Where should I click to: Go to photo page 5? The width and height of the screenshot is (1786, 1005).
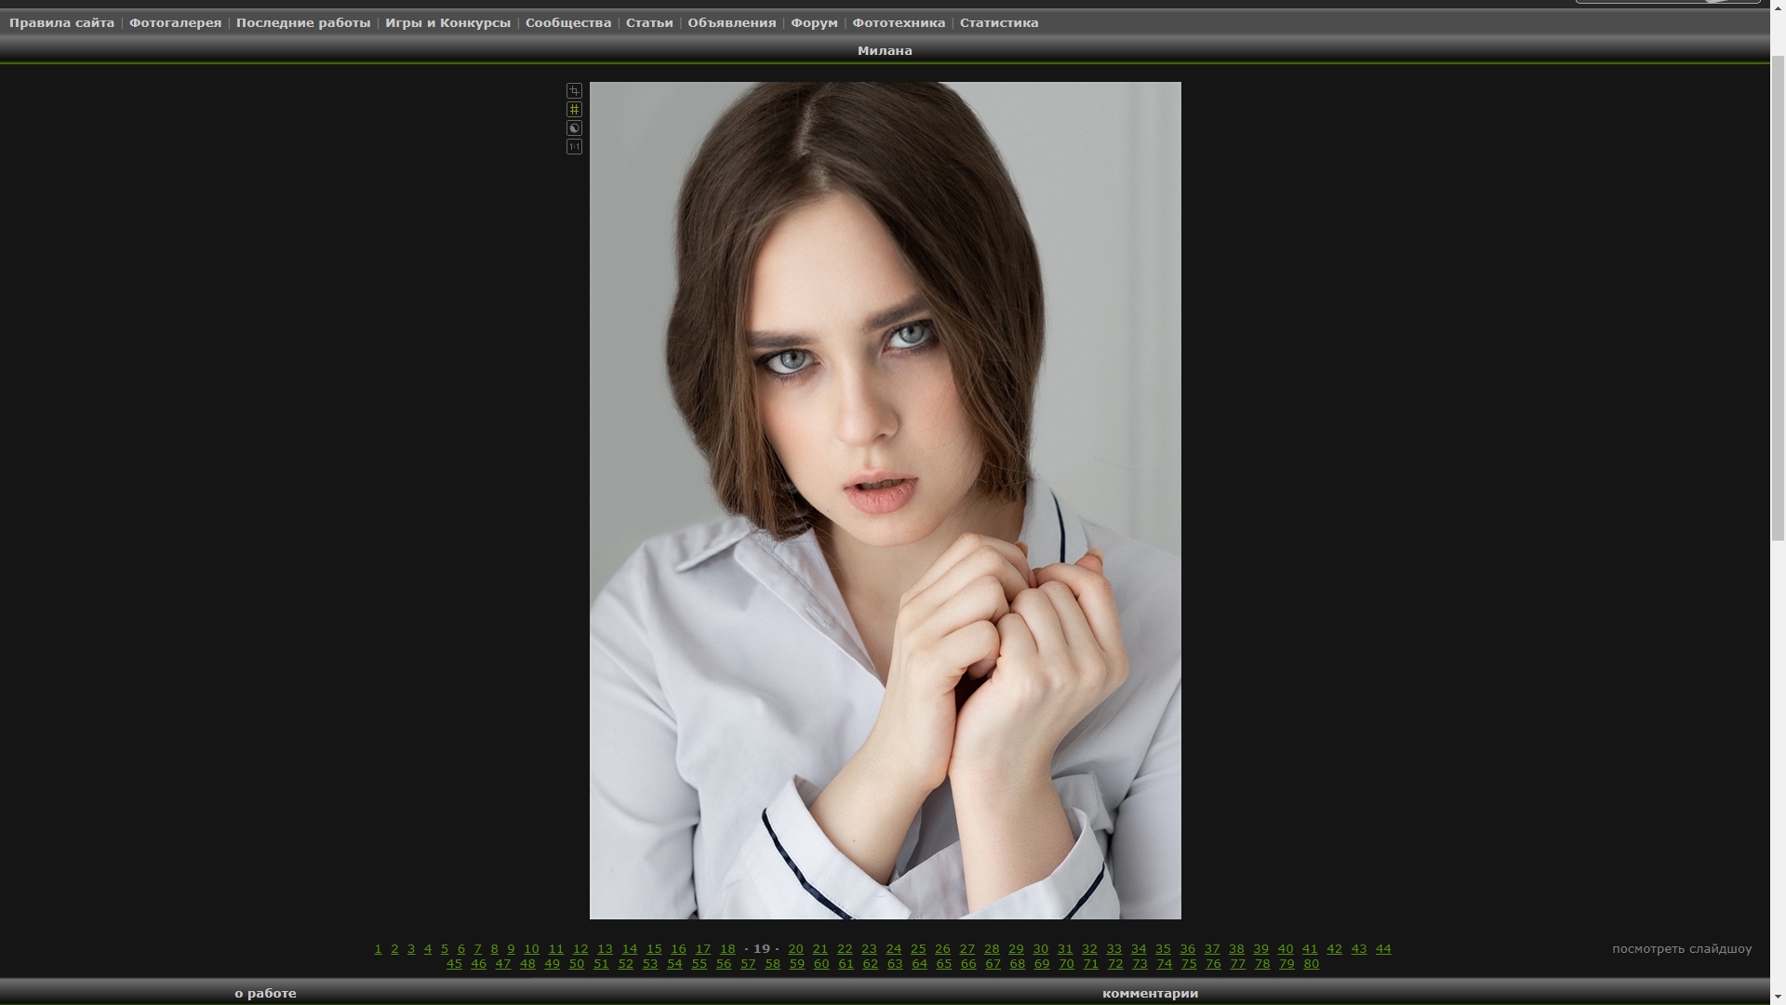point(445,948)
